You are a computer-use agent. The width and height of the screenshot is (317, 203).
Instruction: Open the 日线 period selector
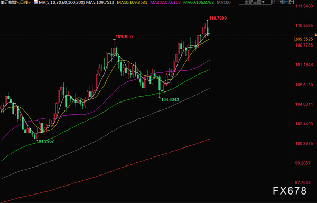24,3
